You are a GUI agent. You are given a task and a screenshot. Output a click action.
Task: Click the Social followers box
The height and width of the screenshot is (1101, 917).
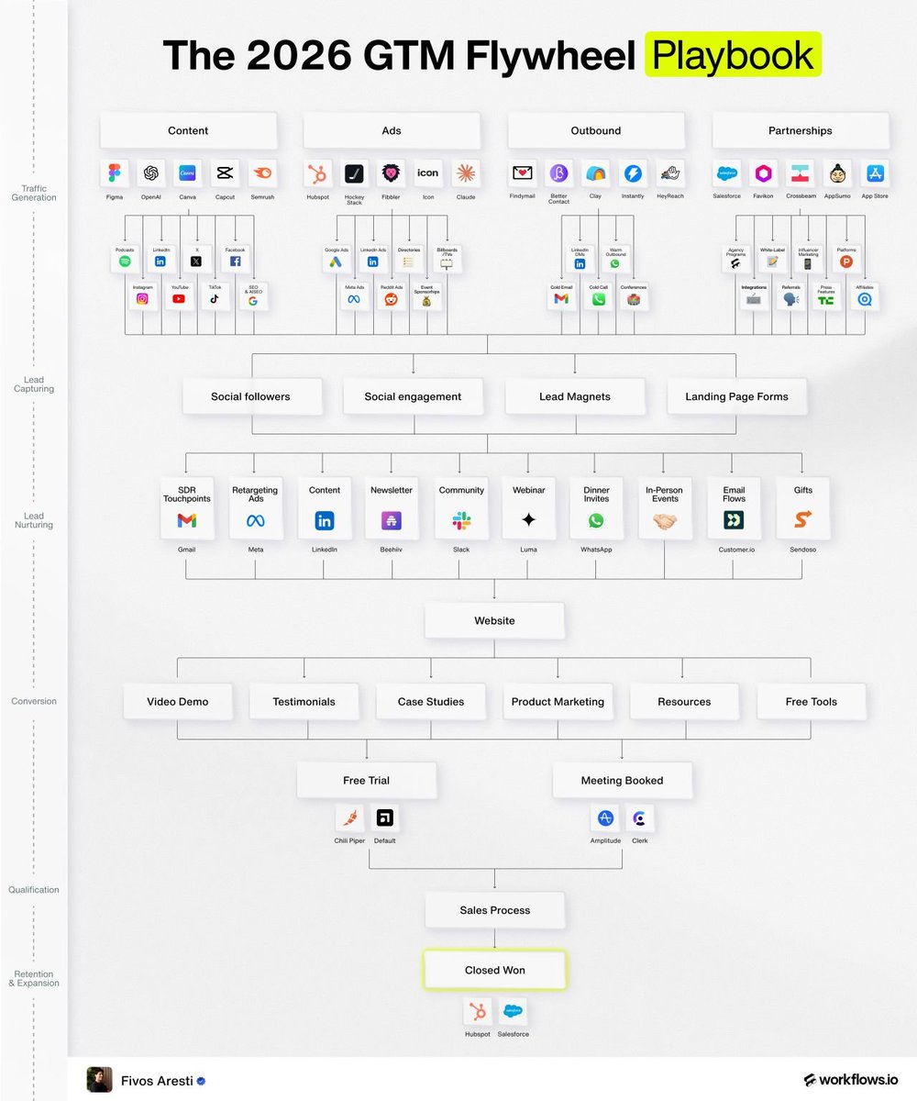coord(250,396)
